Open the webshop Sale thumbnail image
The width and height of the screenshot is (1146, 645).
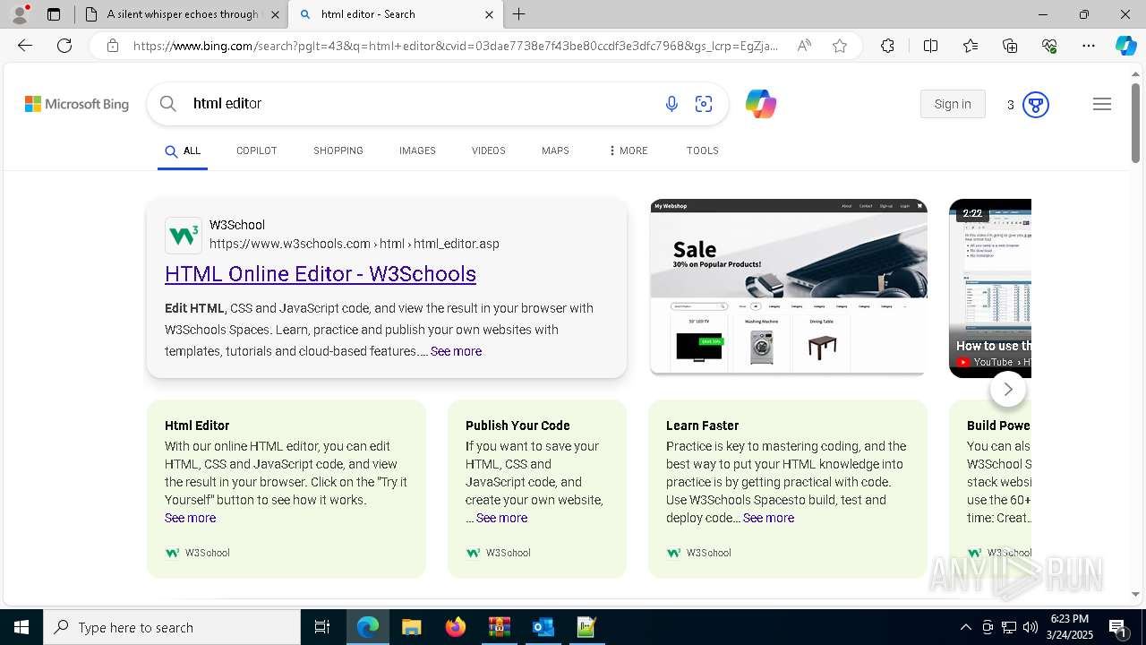789,287
